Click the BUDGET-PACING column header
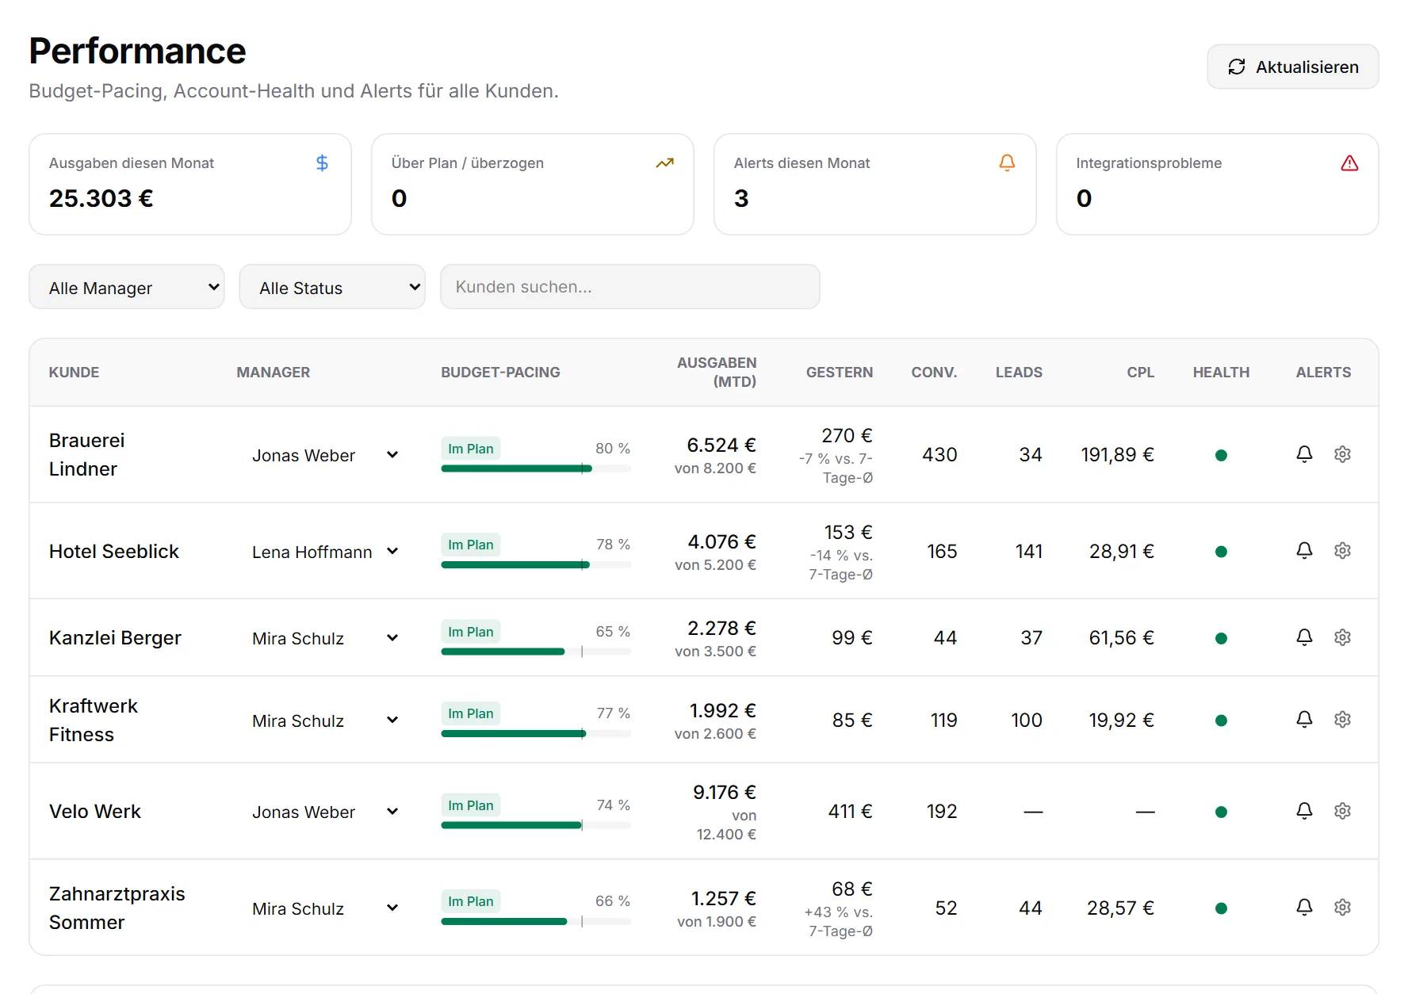 point(500,372)
